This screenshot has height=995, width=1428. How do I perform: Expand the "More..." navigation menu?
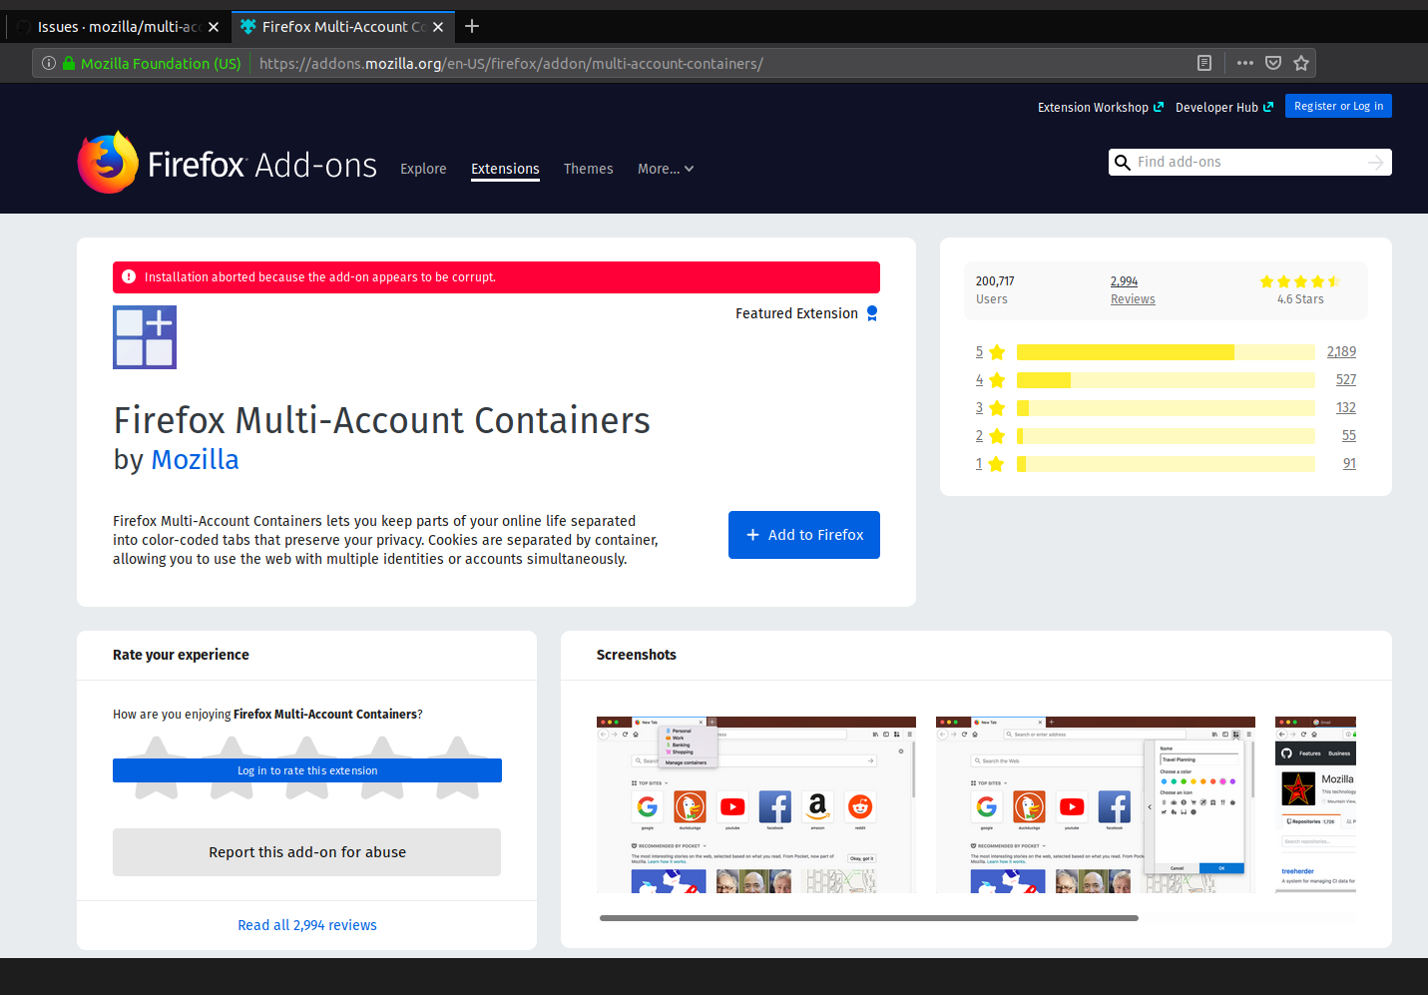[x=664, y=169]
